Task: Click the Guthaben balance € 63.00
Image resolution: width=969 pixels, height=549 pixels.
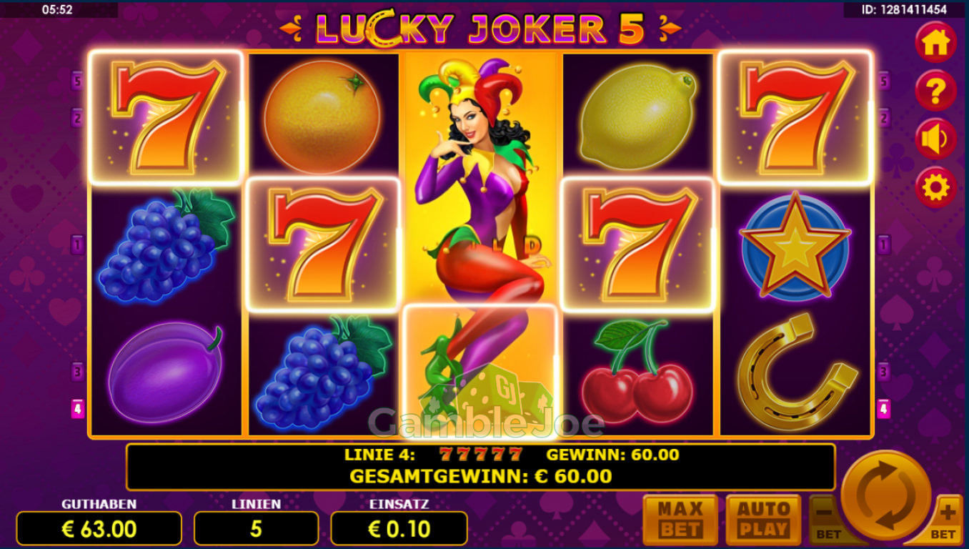Action: tap(99, 528)
